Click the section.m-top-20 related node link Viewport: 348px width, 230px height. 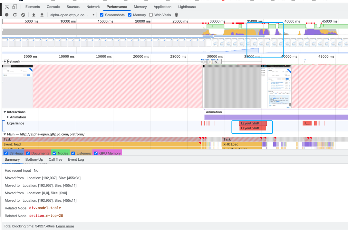(46, 215)
